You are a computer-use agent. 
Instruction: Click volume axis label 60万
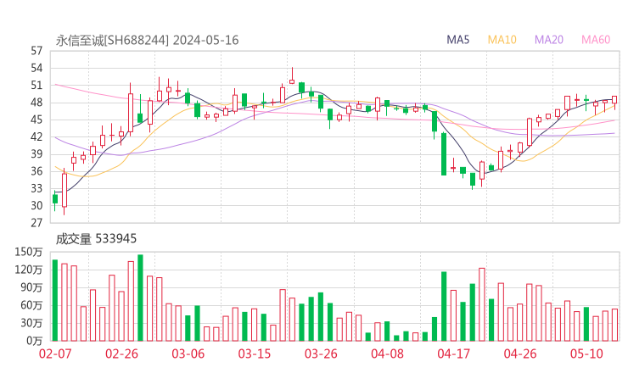tap(31, 305)
